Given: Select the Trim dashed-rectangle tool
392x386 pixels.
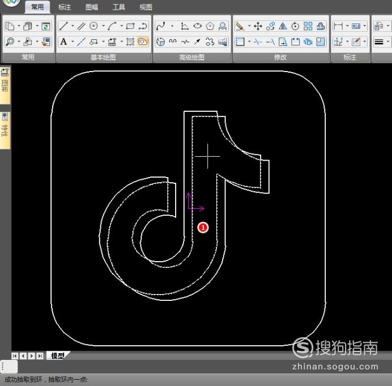Looking at the screenshot, I should (240, 41).
